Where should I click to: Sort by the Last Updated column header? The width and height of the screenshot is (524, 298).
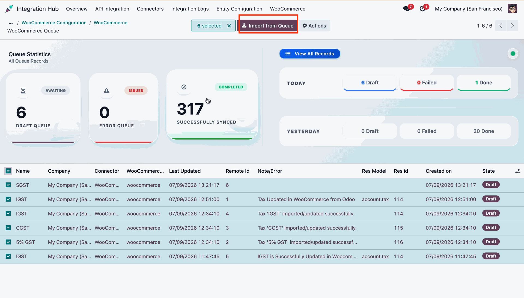point(185,171)
